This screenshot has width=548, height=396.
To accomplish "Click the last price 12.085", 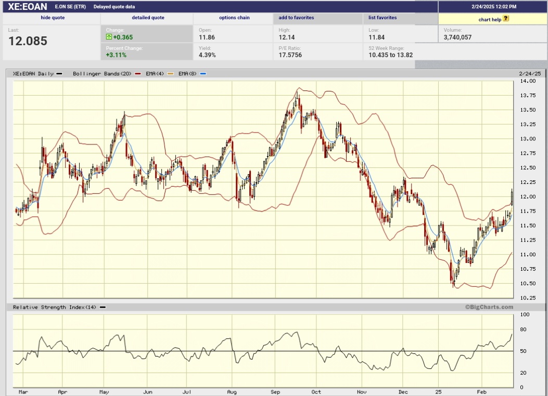I will point(28,41).
